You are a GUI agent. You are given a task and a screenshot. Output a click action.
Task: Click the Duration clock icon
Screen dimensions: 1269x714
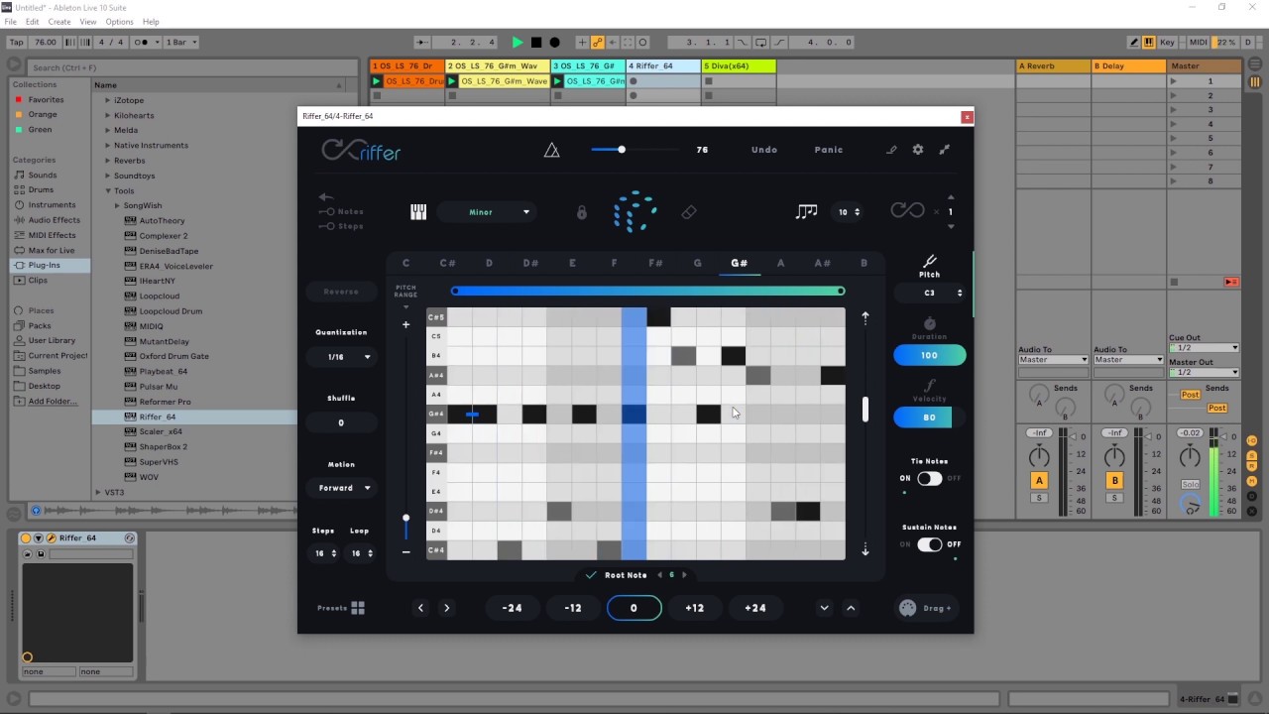coord(929,324)
